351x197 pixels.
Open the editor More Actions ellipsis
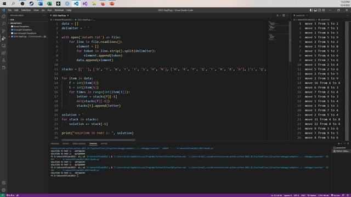pos(287,15)
